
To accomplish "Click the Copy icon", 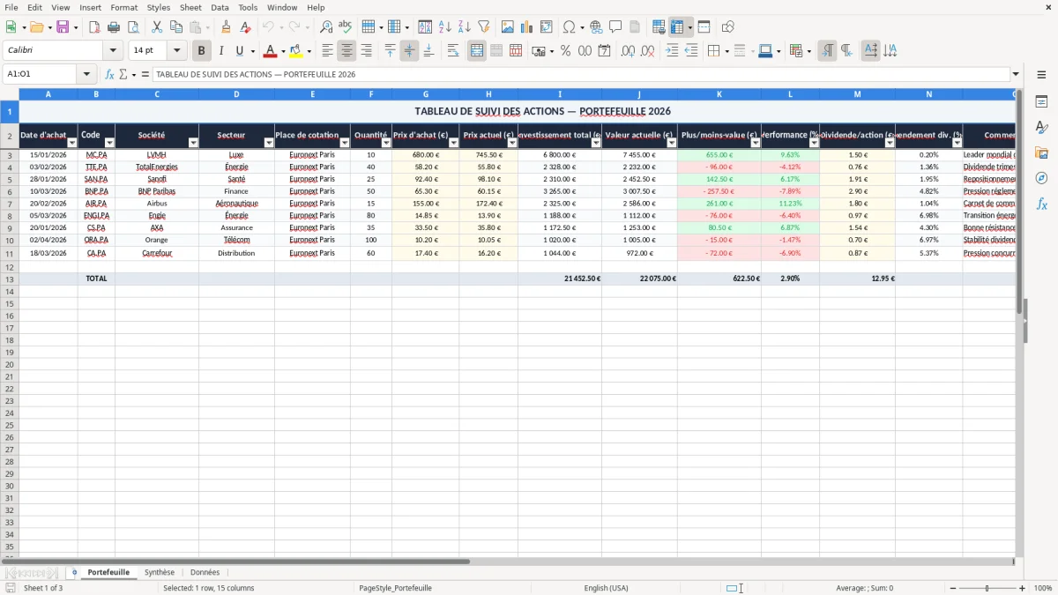I will click(x=176, y=27).
